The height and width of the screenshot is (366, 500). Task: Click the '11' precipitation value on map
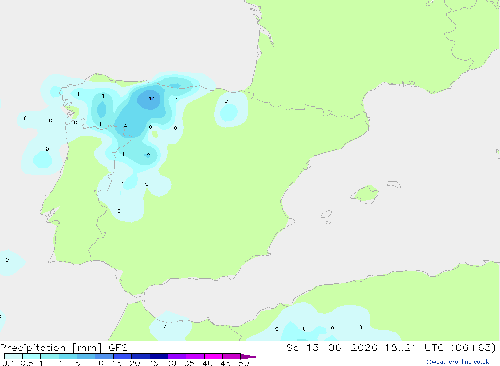152,99
